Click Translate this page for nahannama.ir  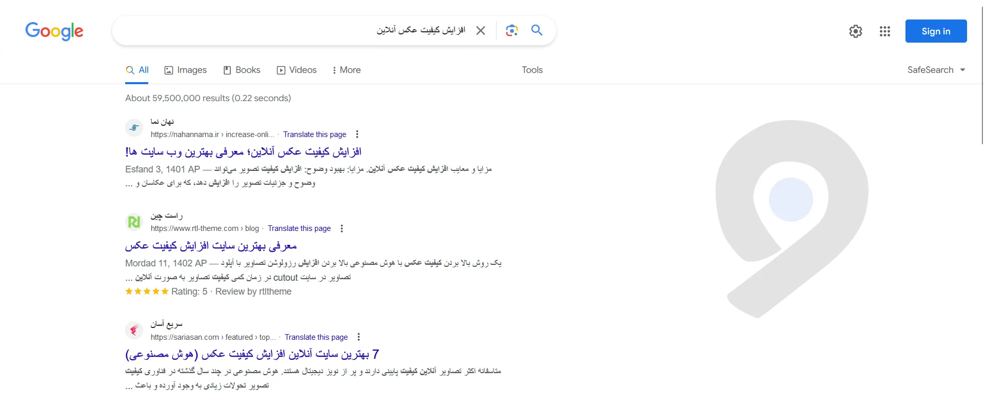tap(314, 134)
